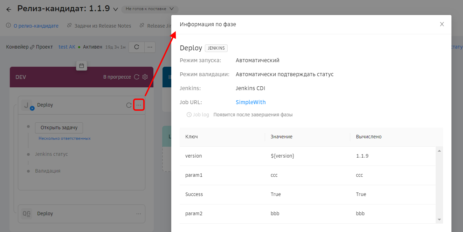Open the Jenkins Deploy phase three-dot menu
Image resolution: width=463 pixels, height=232 pixels.
click(139, 105)
